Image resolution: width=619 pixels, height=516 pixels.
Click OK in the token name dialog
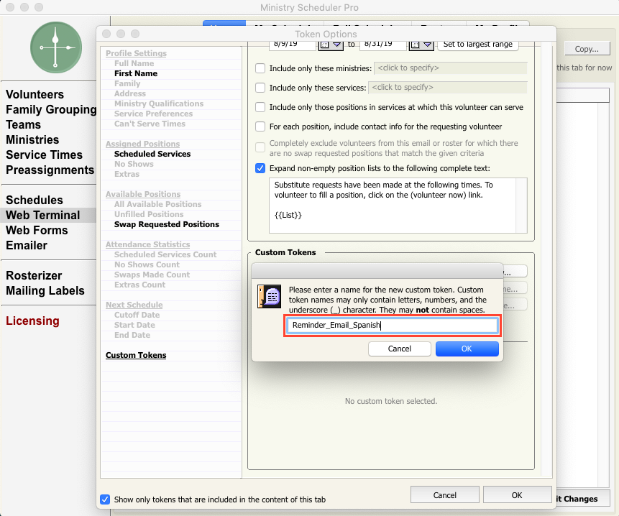tap(467, 349)
